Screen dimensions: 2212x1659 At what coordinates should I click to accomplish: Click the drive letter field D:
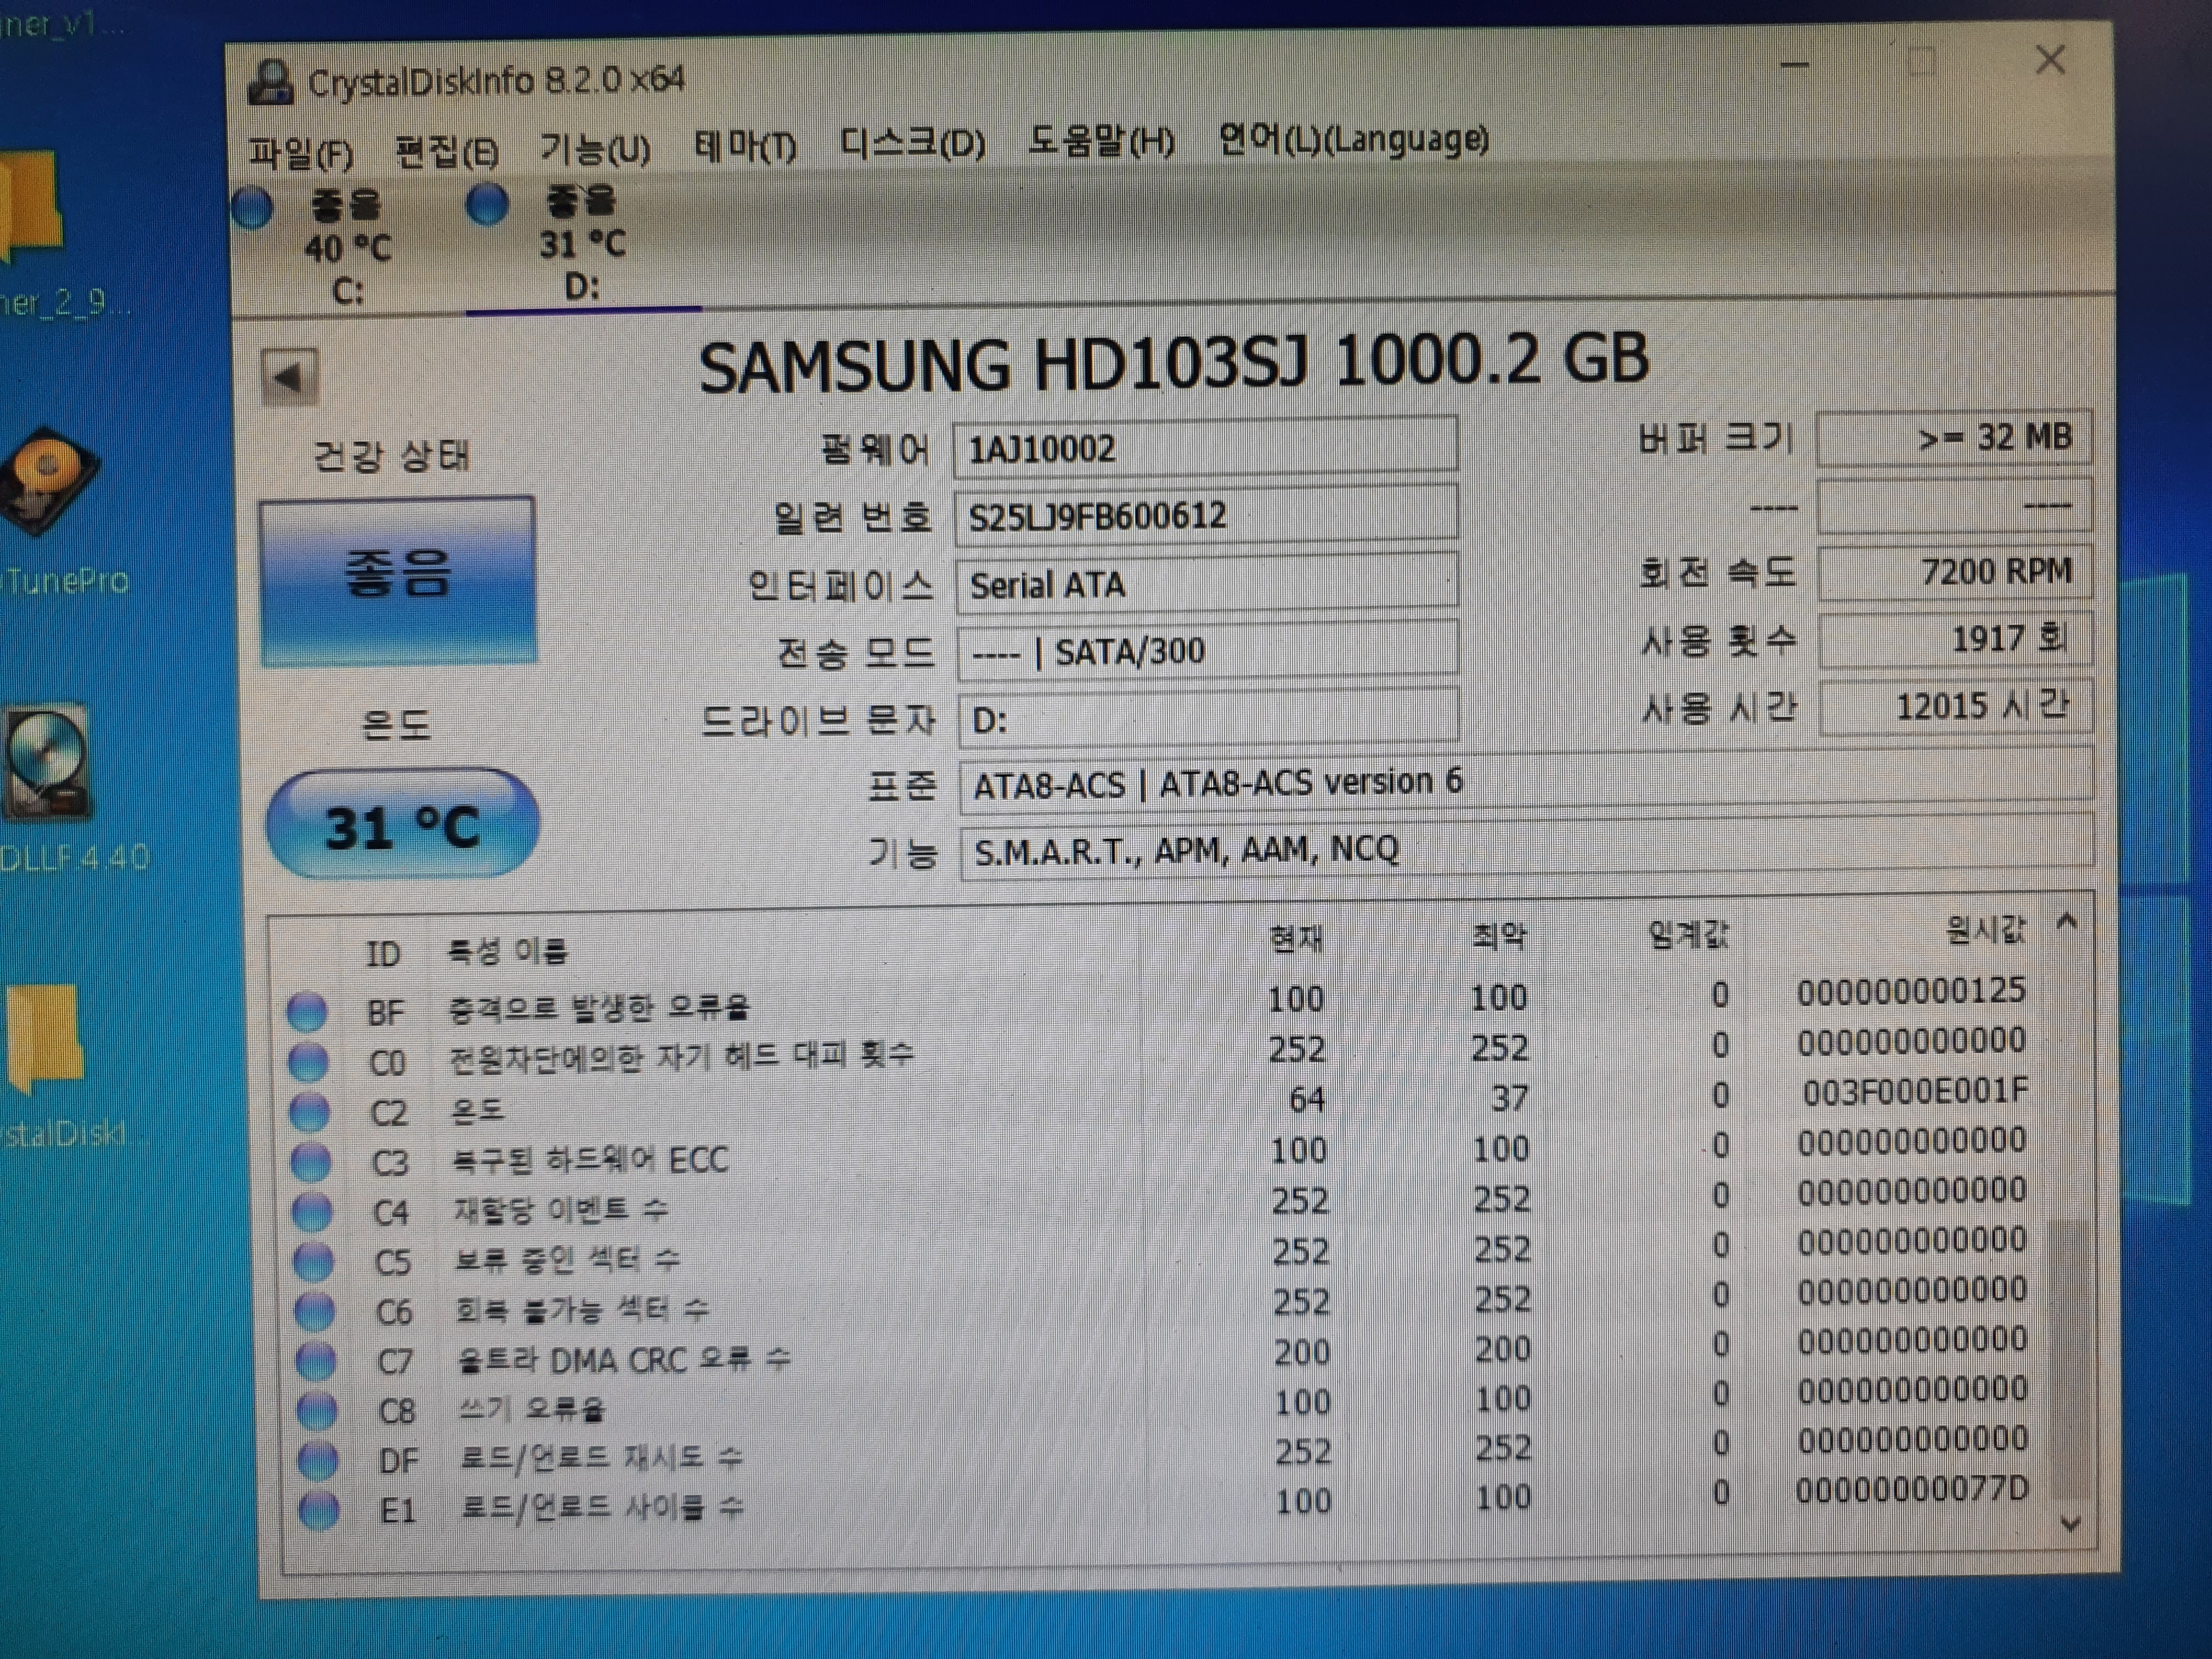[1208, 717]
